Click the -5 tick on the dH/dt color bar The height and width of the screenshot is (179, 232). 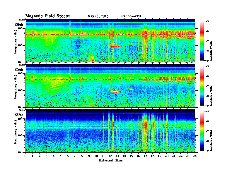pos(207,21)
